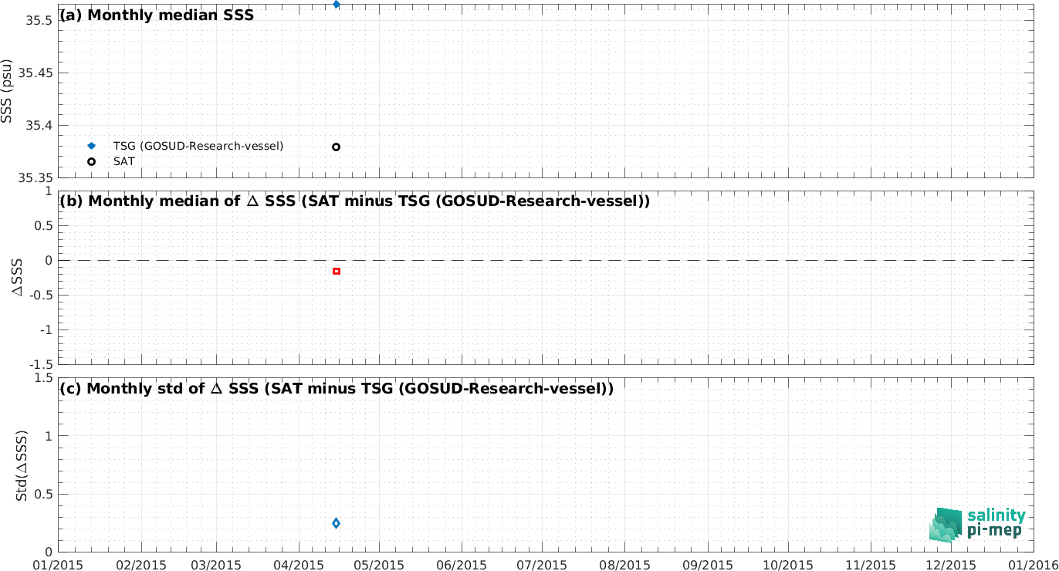Click the y-axis tick '35.4' in panel (a)

[x=39, y=126]
